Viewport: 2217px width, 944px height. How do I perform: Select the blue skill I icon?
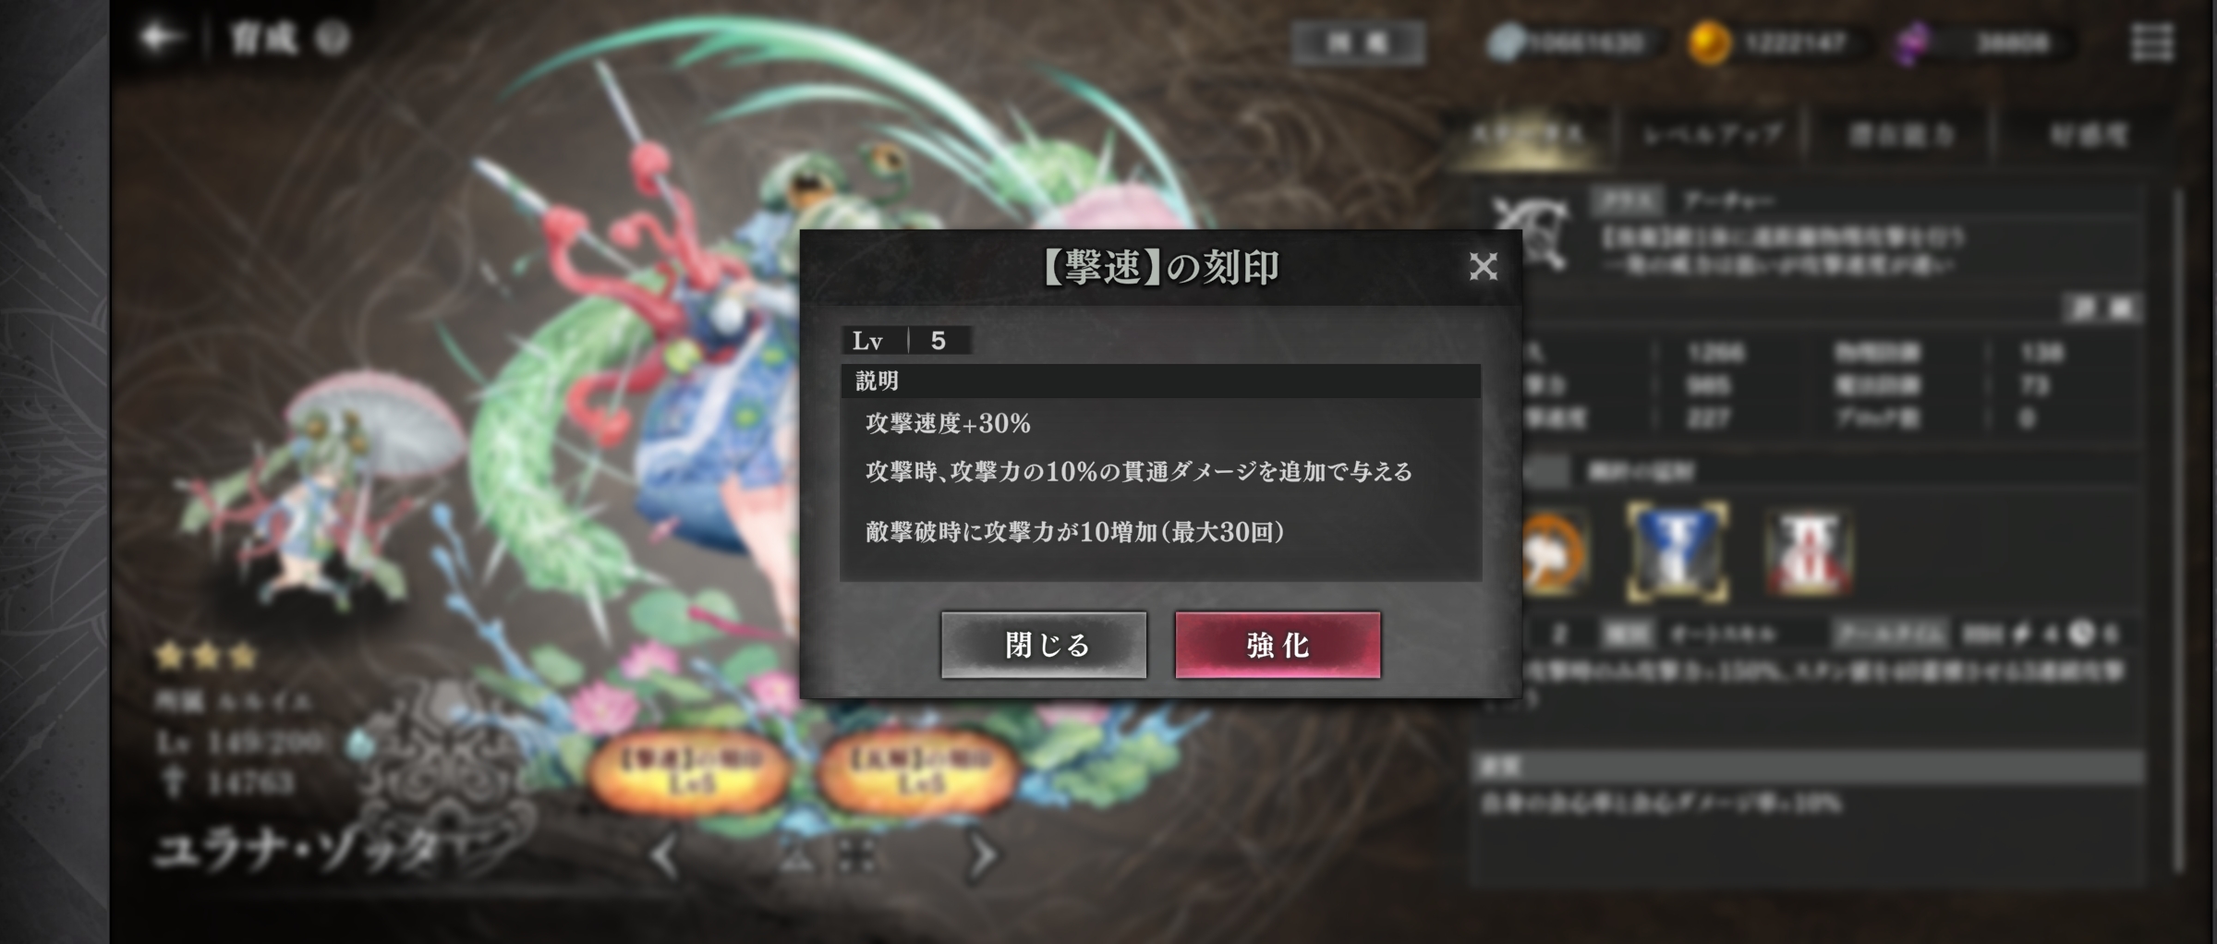pos(1678,551)
